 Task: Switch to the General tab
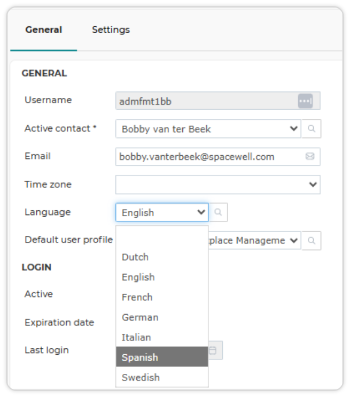click(43, 30)
